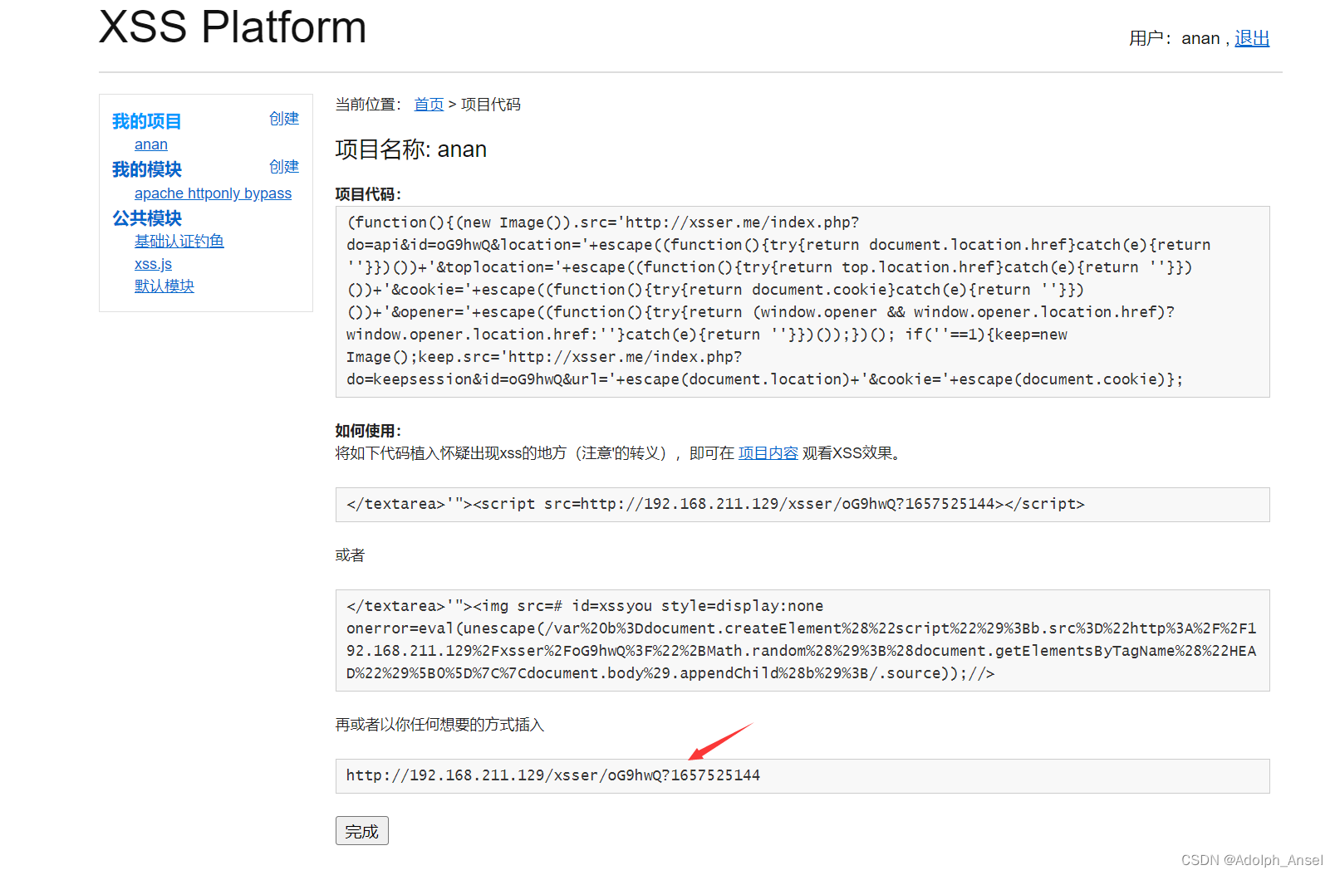
Task: Click the 项目代码 breadcrumb text
Action: point(491,105)
